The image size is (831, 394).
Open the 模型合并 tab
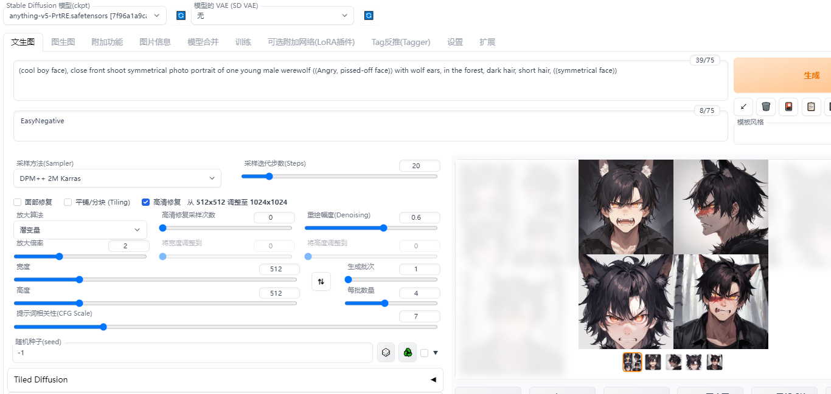pos(203,42)
